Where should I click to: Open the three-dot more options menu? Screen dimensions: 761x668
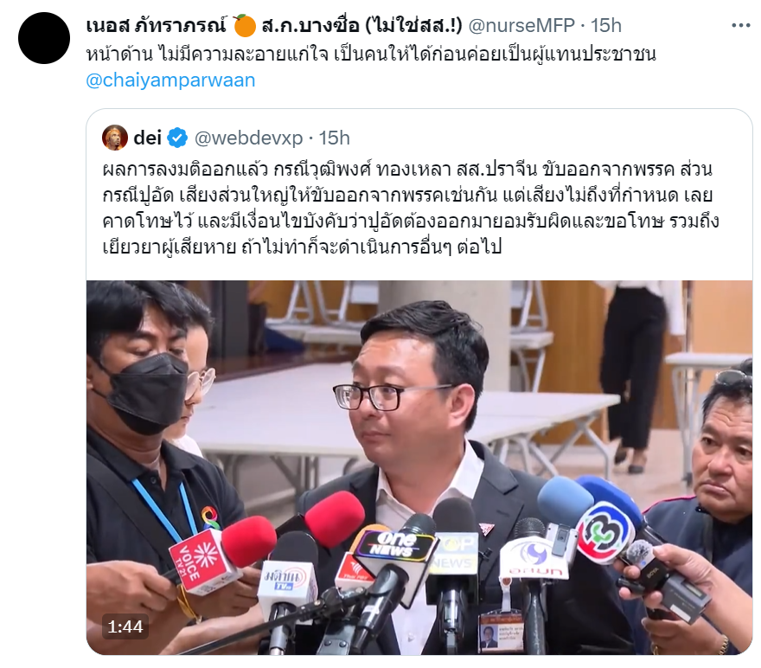point(740,25)
